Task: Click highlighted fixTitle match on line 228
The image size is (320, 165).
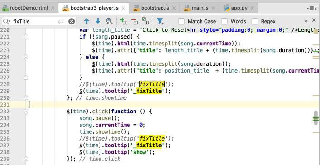Action: [x=152, y=84]
